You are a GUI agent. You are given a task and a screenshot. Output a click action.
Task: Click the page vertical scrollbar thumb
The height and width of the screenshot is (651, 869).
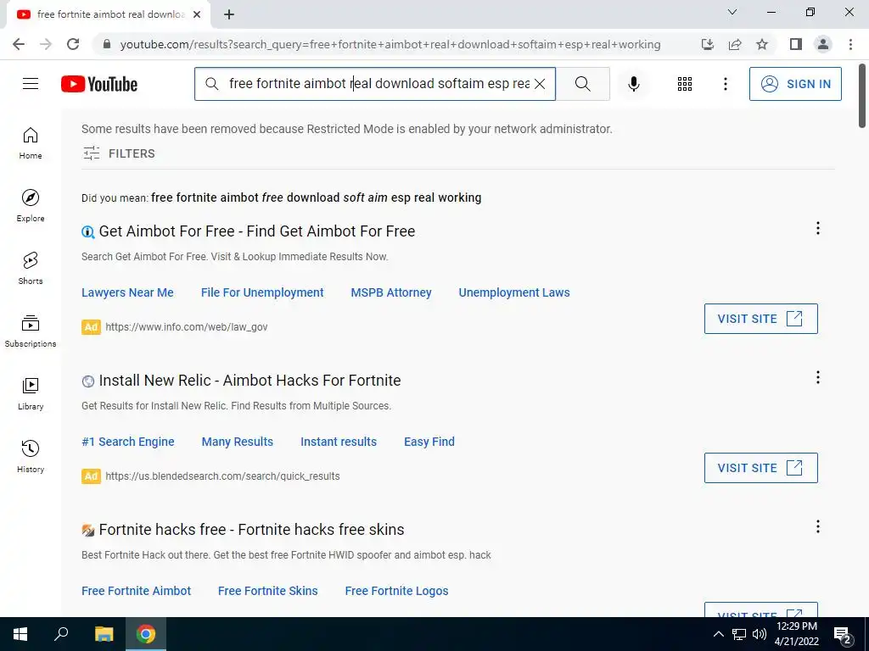coord(862,95)
